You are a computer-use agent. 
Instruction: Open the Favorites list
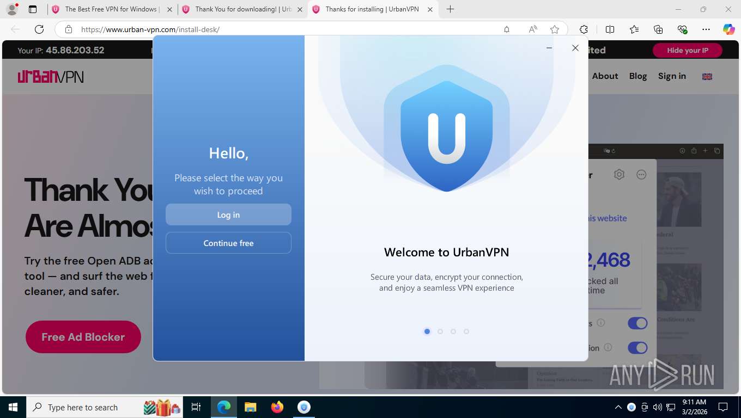pos(634,29)
